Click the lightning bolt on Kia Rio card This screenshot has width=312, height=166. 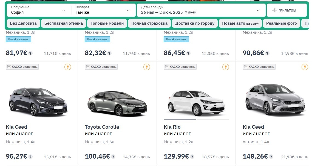[225, 67]
